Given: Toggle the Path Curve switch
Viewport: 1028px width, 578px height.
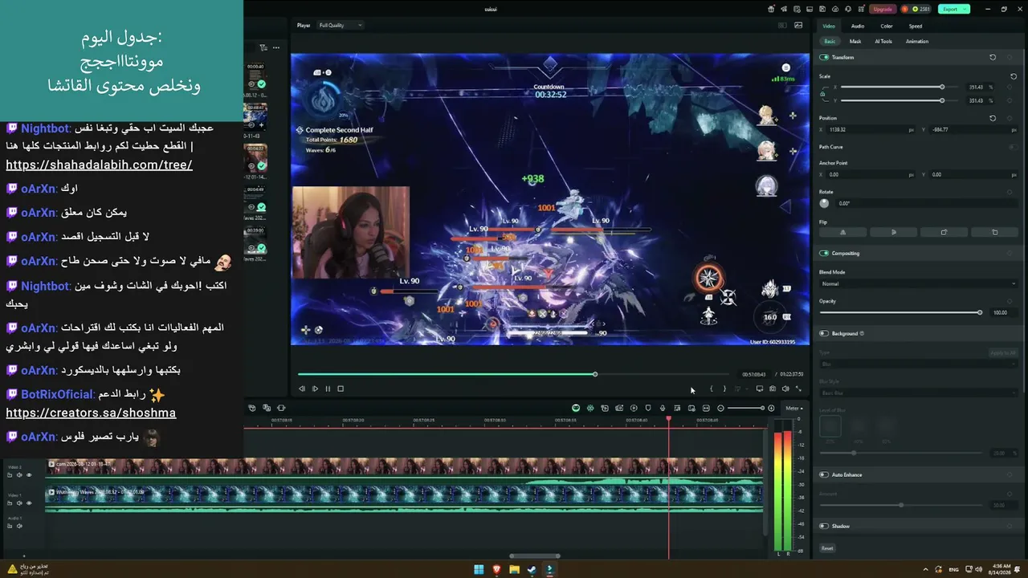Looking at the screenshot, I should point(1013,147).
